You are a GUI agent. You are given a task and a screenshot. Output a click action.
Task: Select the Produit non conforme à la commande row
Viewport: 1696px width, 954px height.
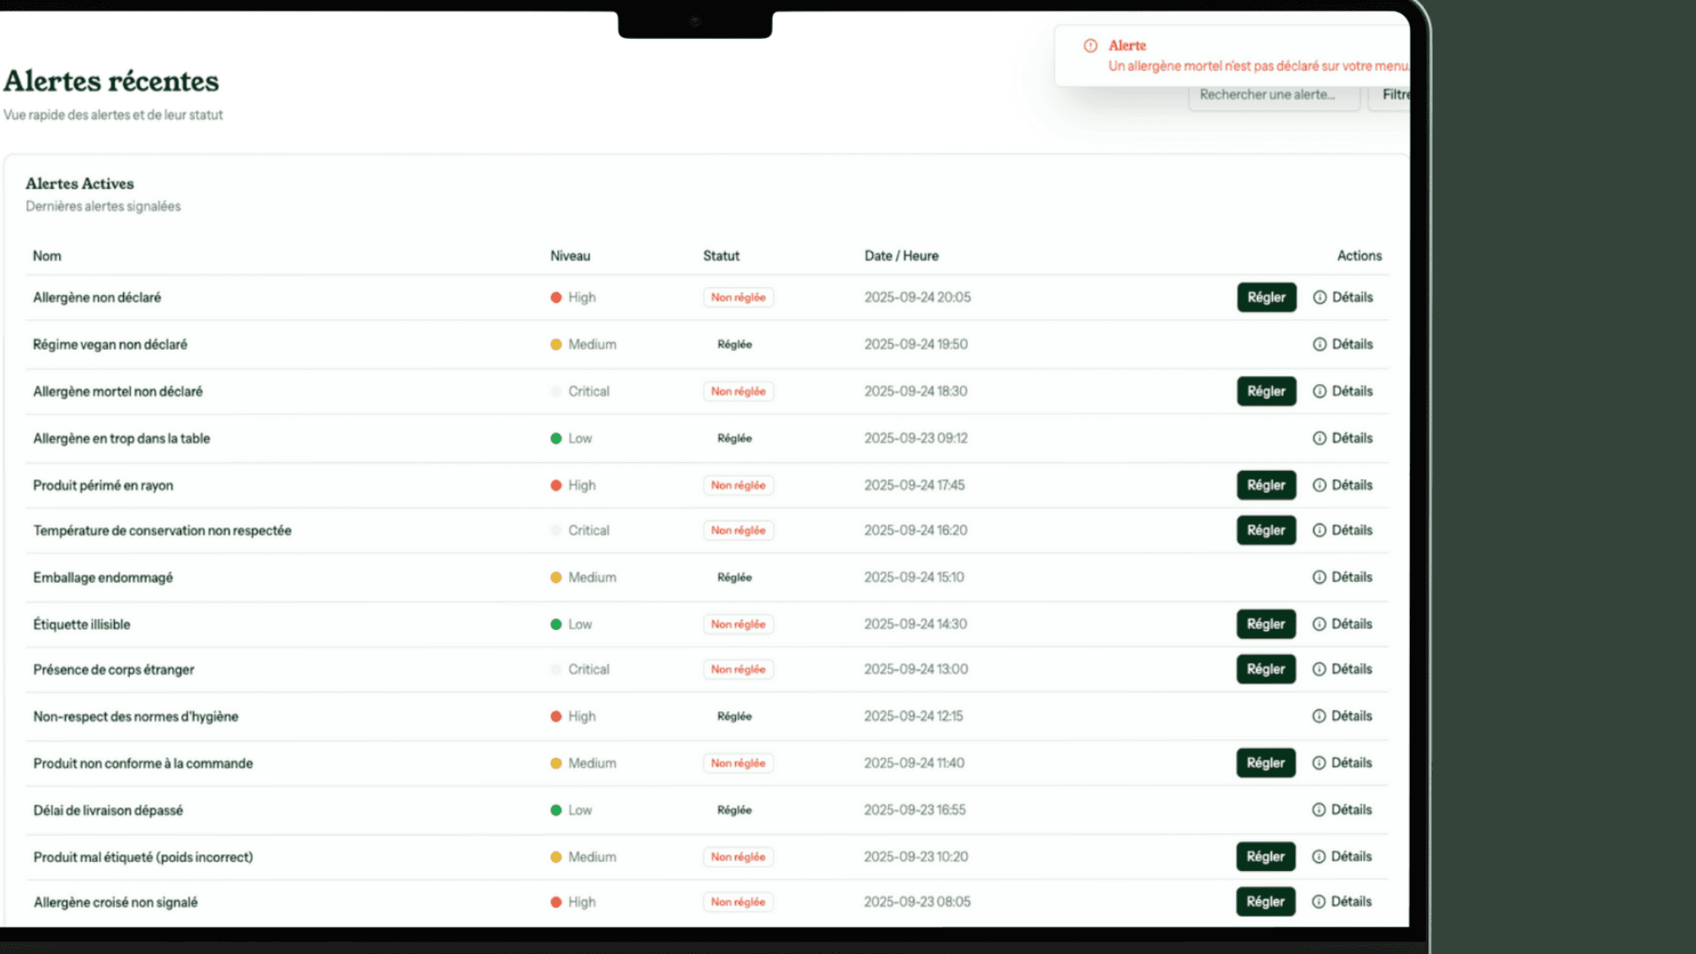point(143,763)
